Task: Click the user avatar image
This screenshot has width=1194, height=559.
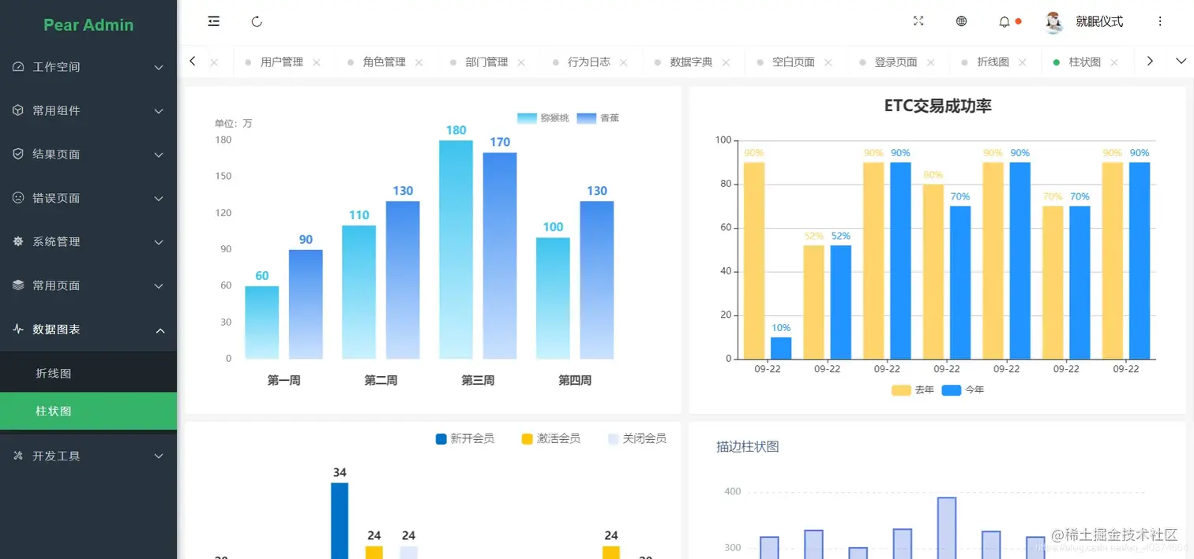Action: [1054, 22]
